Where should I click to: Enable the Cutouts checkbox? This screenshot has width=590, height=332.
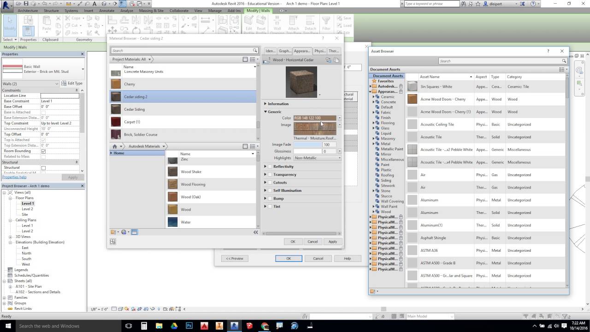270,183
